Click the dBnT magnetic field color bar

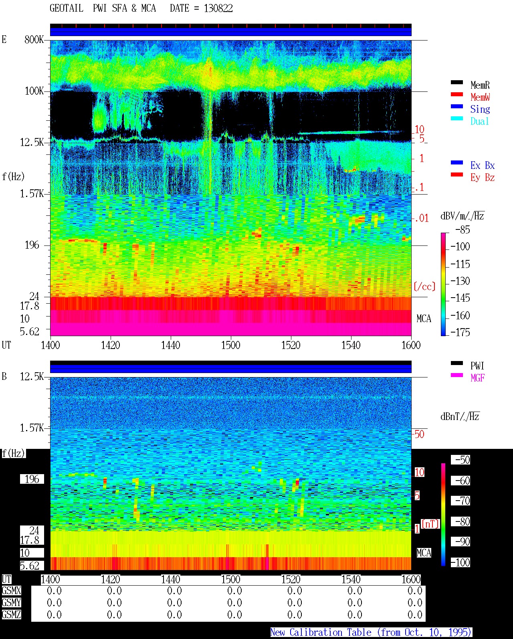[x=443, y=515]
